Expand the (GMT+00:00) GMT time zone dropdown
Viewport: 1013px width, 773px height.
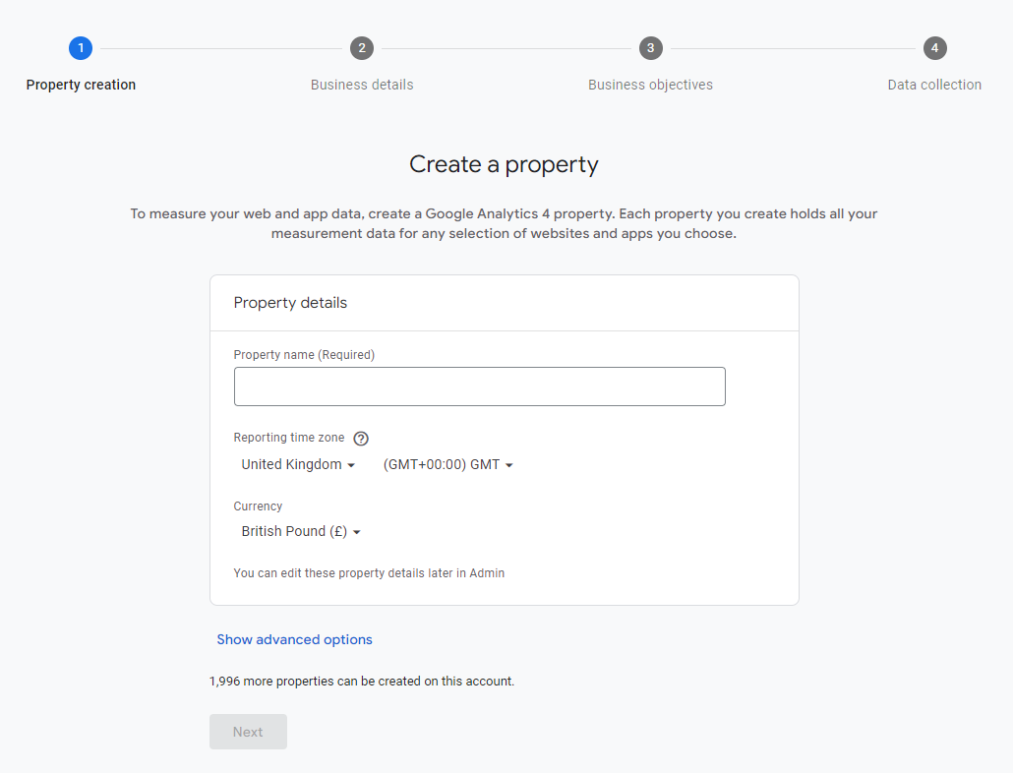tap(448, 464)
